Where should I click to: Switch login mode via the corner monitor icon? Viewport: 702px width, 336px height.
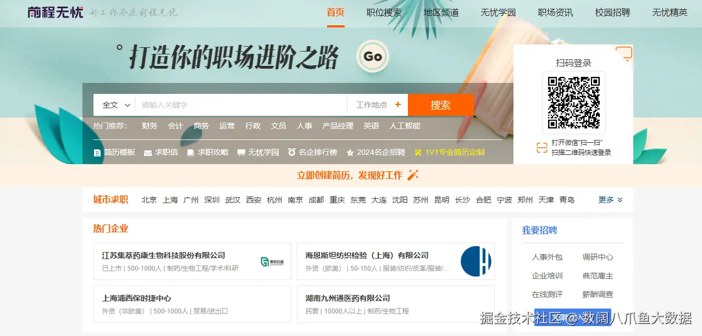624,53
